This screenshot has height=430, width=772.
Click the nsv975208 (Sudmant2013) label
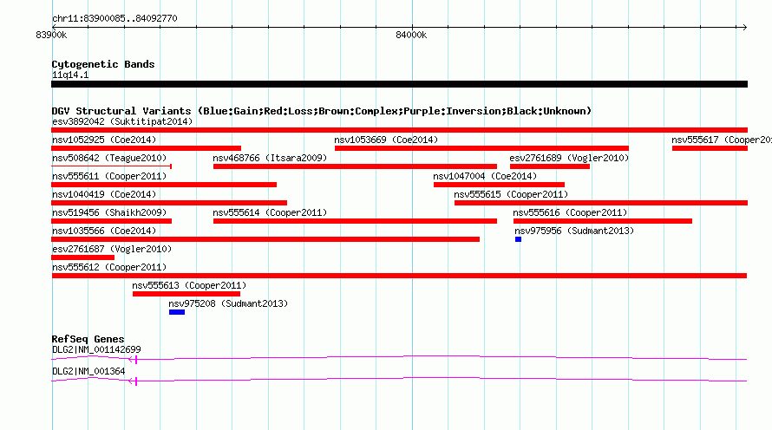[x=228, y=303]
